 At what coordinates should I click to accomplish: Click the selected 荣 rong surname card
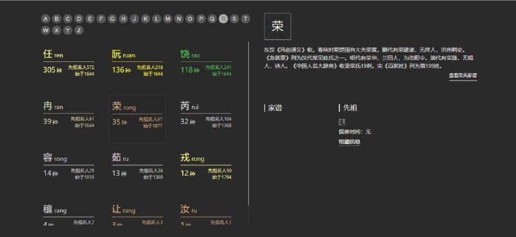(137, 119)
